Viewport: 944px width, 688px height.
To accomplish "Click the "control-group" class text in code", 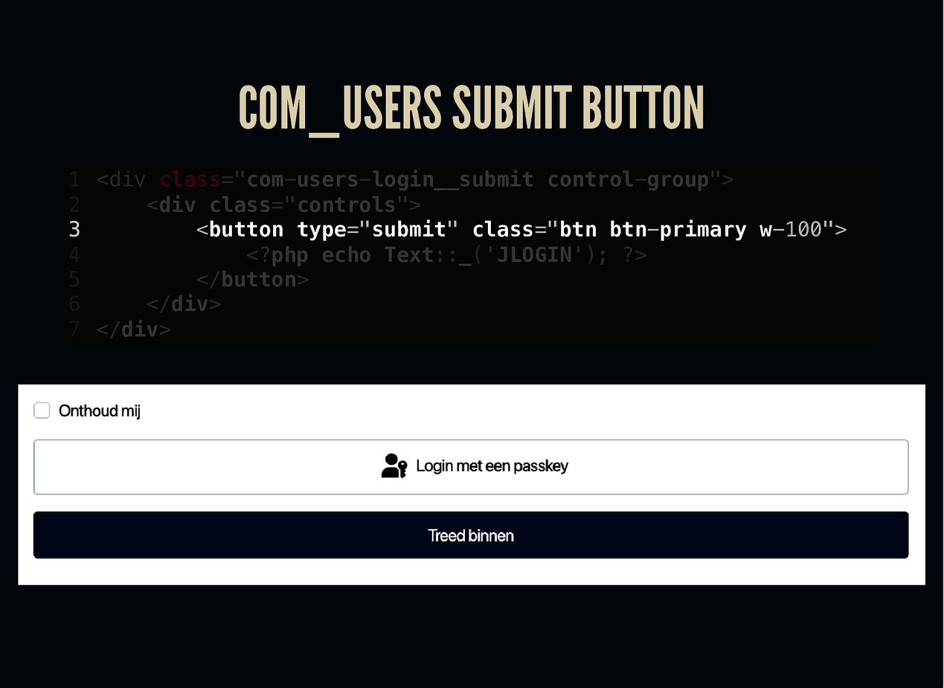I will (628, 179).
